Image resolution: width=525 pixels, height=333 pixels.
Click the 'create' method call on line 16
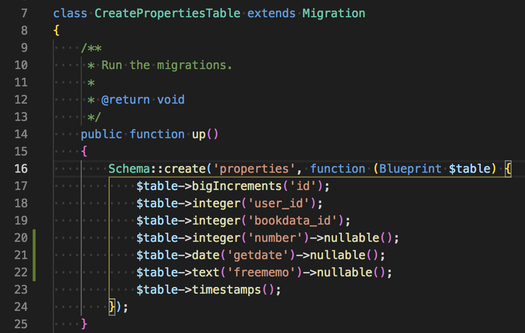185,169
